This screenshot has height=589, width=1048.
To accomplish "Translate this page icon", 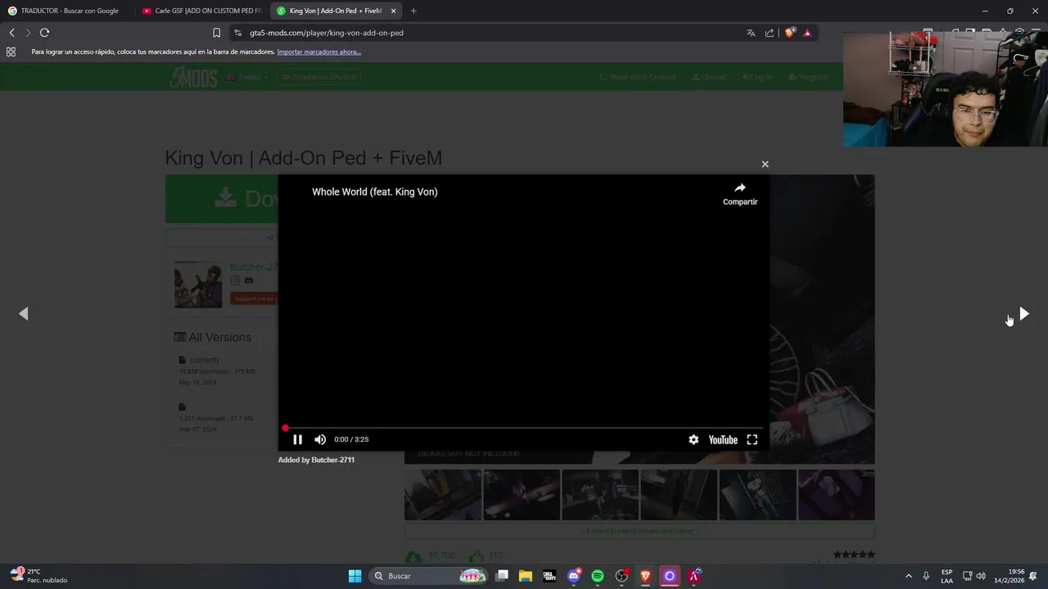I will (751, 33).
